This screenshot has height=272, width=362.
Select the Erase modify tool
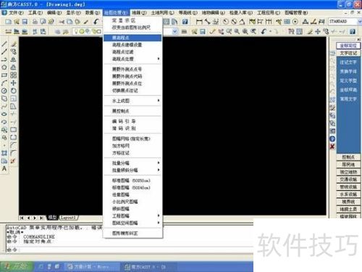point(14,44)
